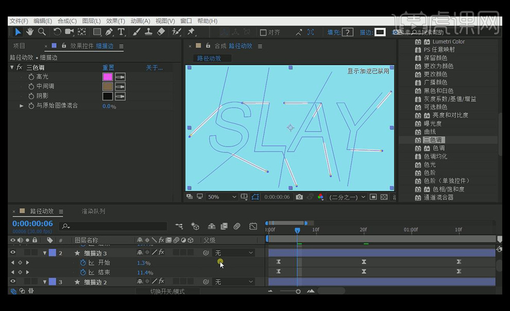Screen dimensions: 510x311
Task: Click the 高光 color eyedropper icon
Action: tap(120, 77)
